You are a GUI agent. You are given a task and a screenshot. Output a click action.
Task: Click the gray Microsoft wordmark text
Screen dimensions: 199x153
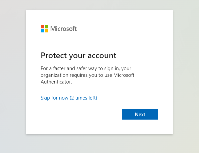point(63,29)
